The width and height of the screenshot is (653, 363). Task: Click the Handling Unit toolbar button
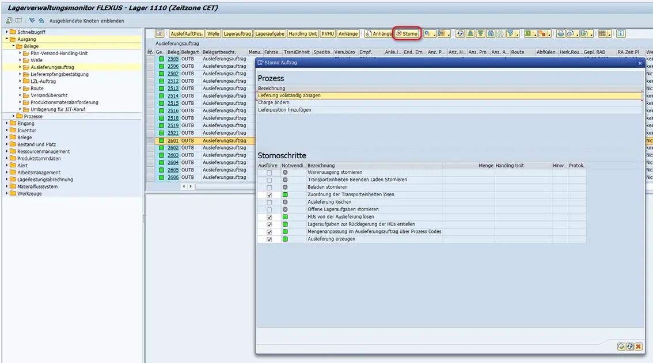[303, 34]
